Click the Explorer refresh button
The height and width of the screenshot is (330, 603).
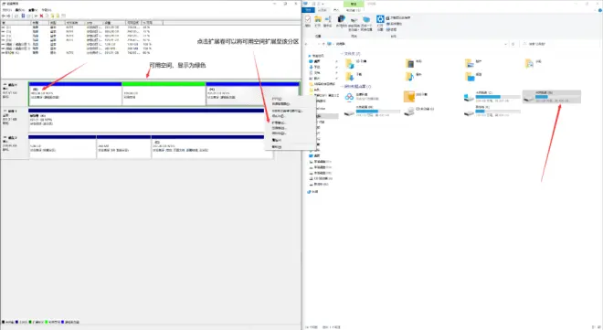(513, 44)
